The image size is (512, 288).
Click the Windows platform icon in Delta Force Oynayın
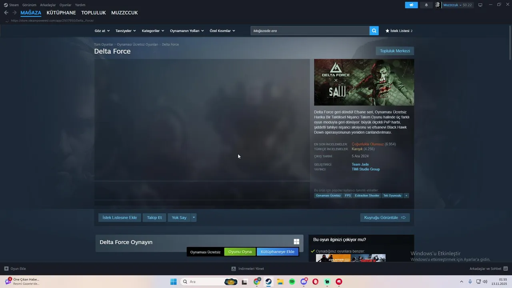pos(296,242)
